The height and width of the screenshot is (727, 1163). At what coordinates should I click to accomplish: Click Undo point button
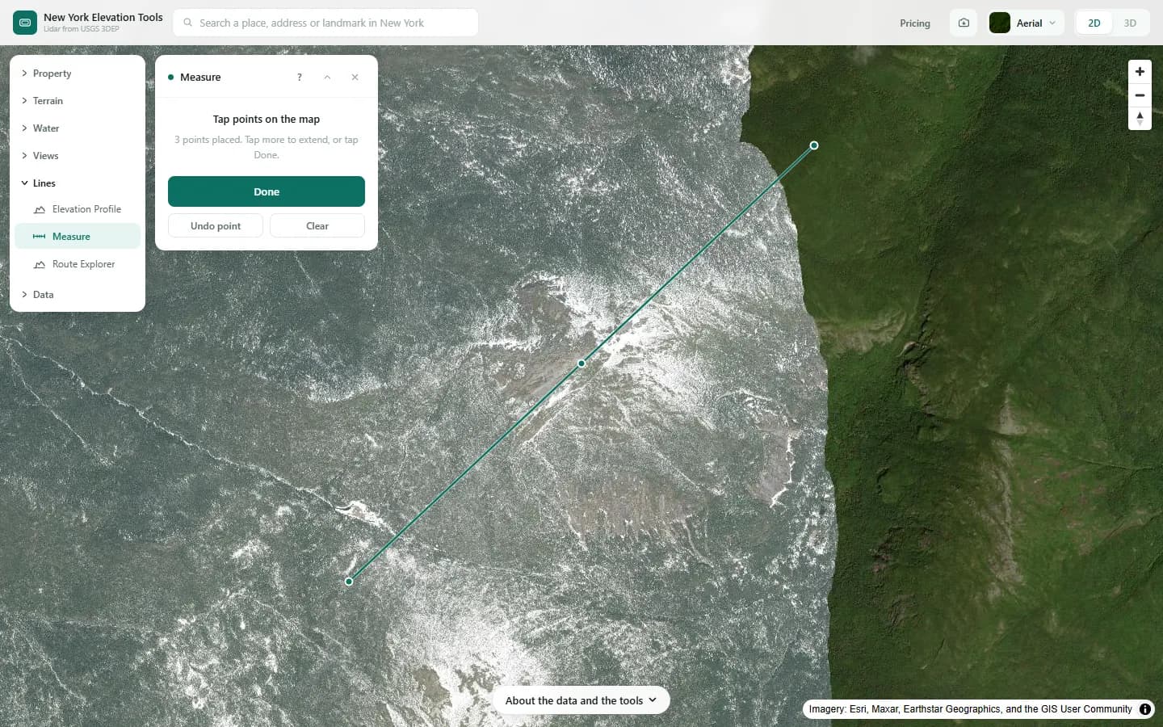coord(216,226)
